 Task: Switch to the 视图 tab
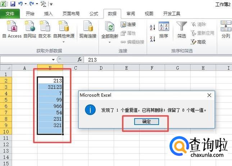coord(149,14)
